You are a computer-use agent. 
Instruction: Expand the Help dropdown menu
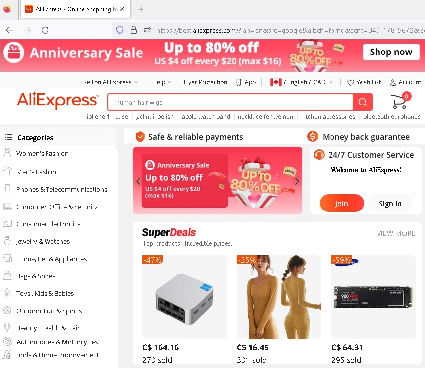click(x=161, y=82)
